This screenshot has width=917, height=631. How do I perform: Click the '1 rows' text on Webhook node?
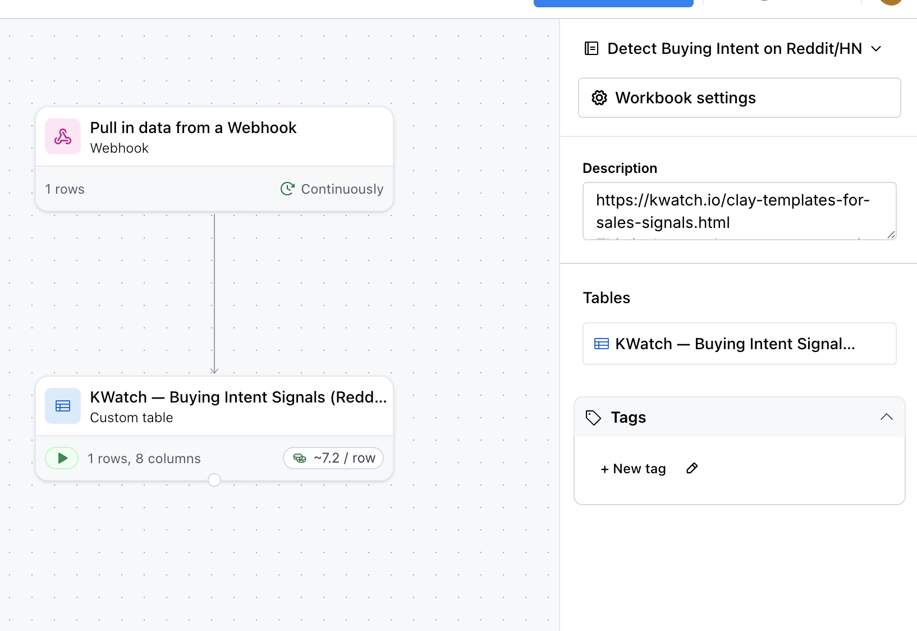click(65, 189)
